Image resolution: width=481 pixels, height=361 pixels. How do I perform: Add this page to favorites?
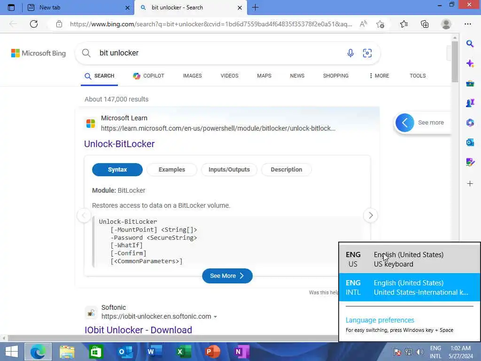coord(380,24)
